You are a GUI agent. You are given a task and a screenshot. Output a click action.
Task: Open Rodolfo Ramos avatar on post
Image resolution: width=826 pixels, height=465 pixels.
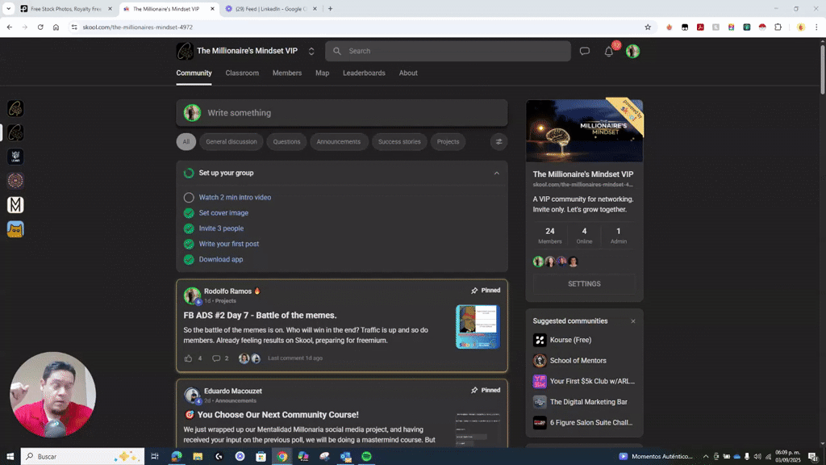coord(192,295)
